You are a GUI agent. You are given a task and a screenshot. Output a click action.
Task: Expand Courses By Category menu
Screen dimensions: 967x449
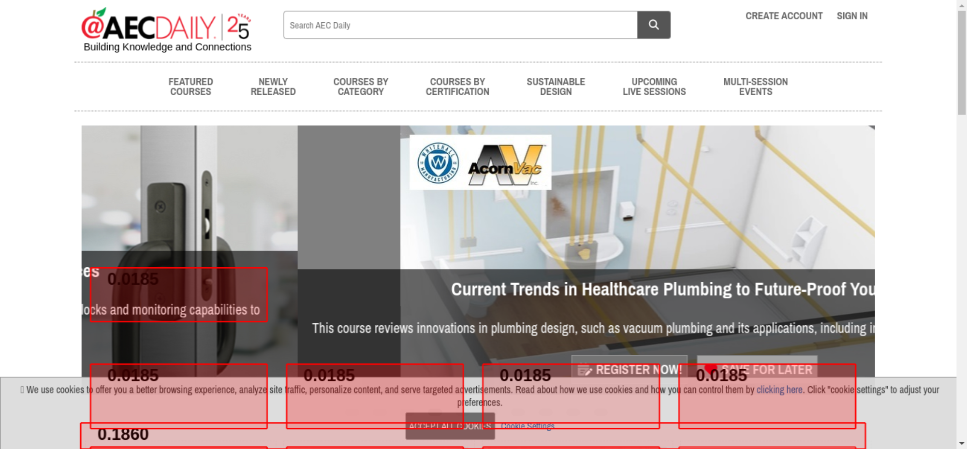coord(361,87)
